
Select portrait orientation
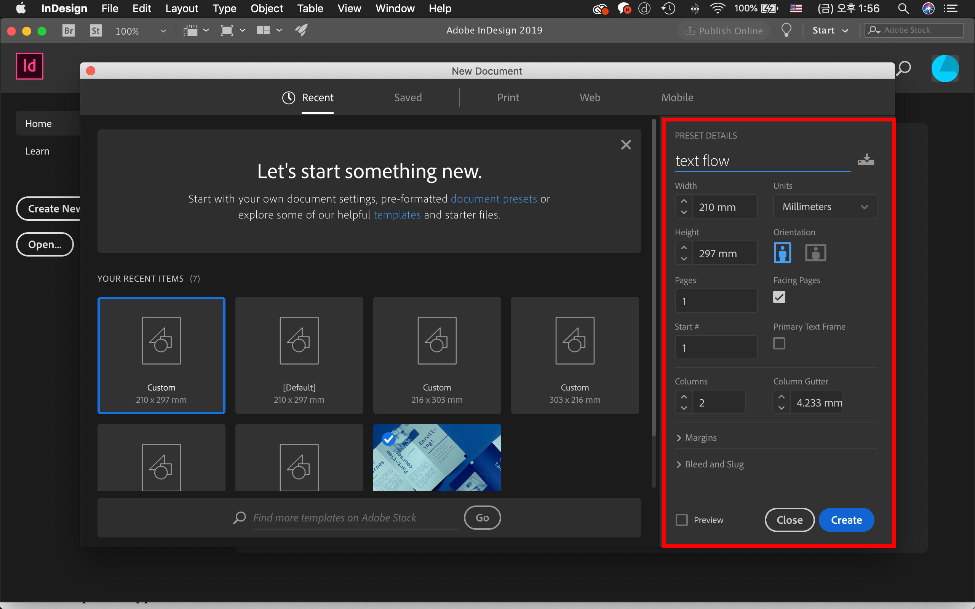(782, 252)
